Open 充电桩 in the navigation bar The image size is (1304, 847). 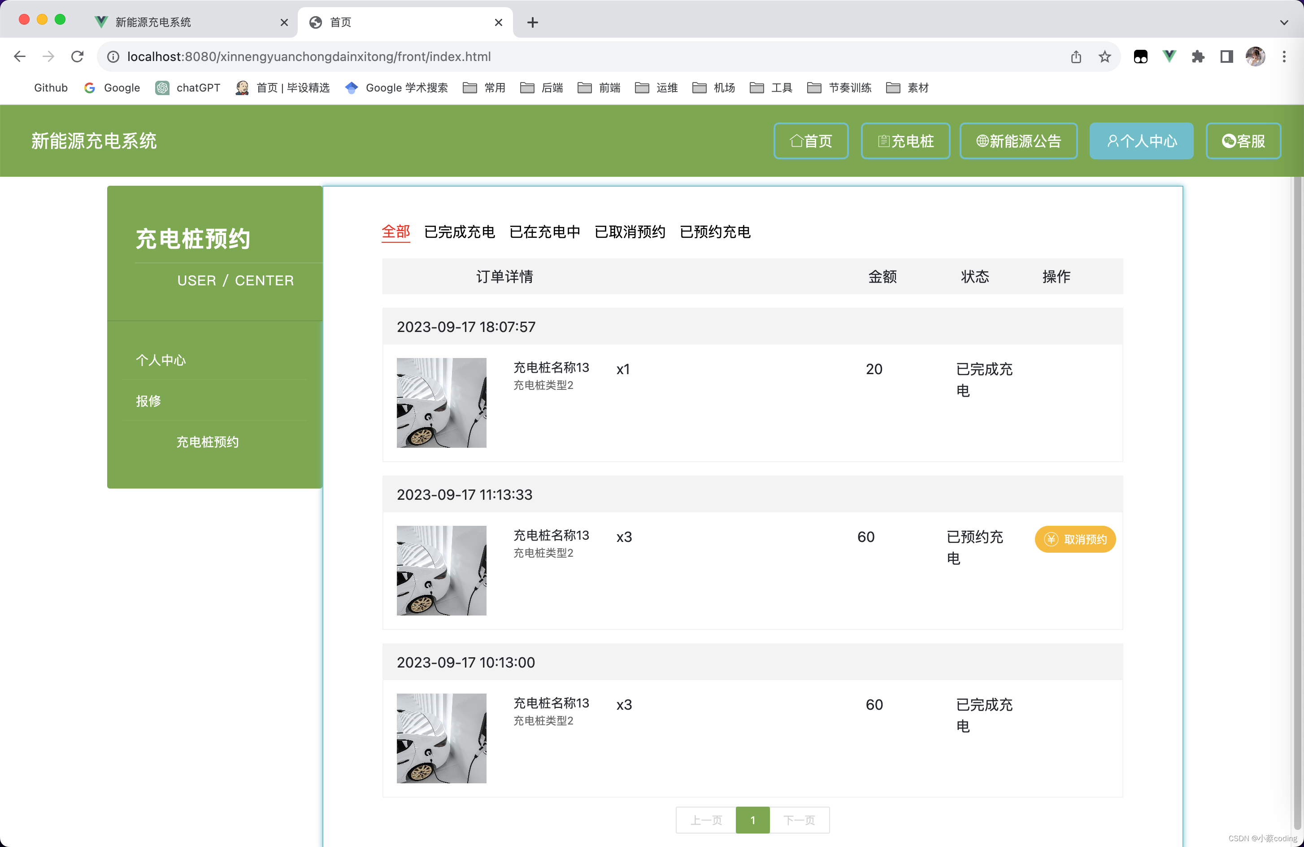tap(905, 141)
